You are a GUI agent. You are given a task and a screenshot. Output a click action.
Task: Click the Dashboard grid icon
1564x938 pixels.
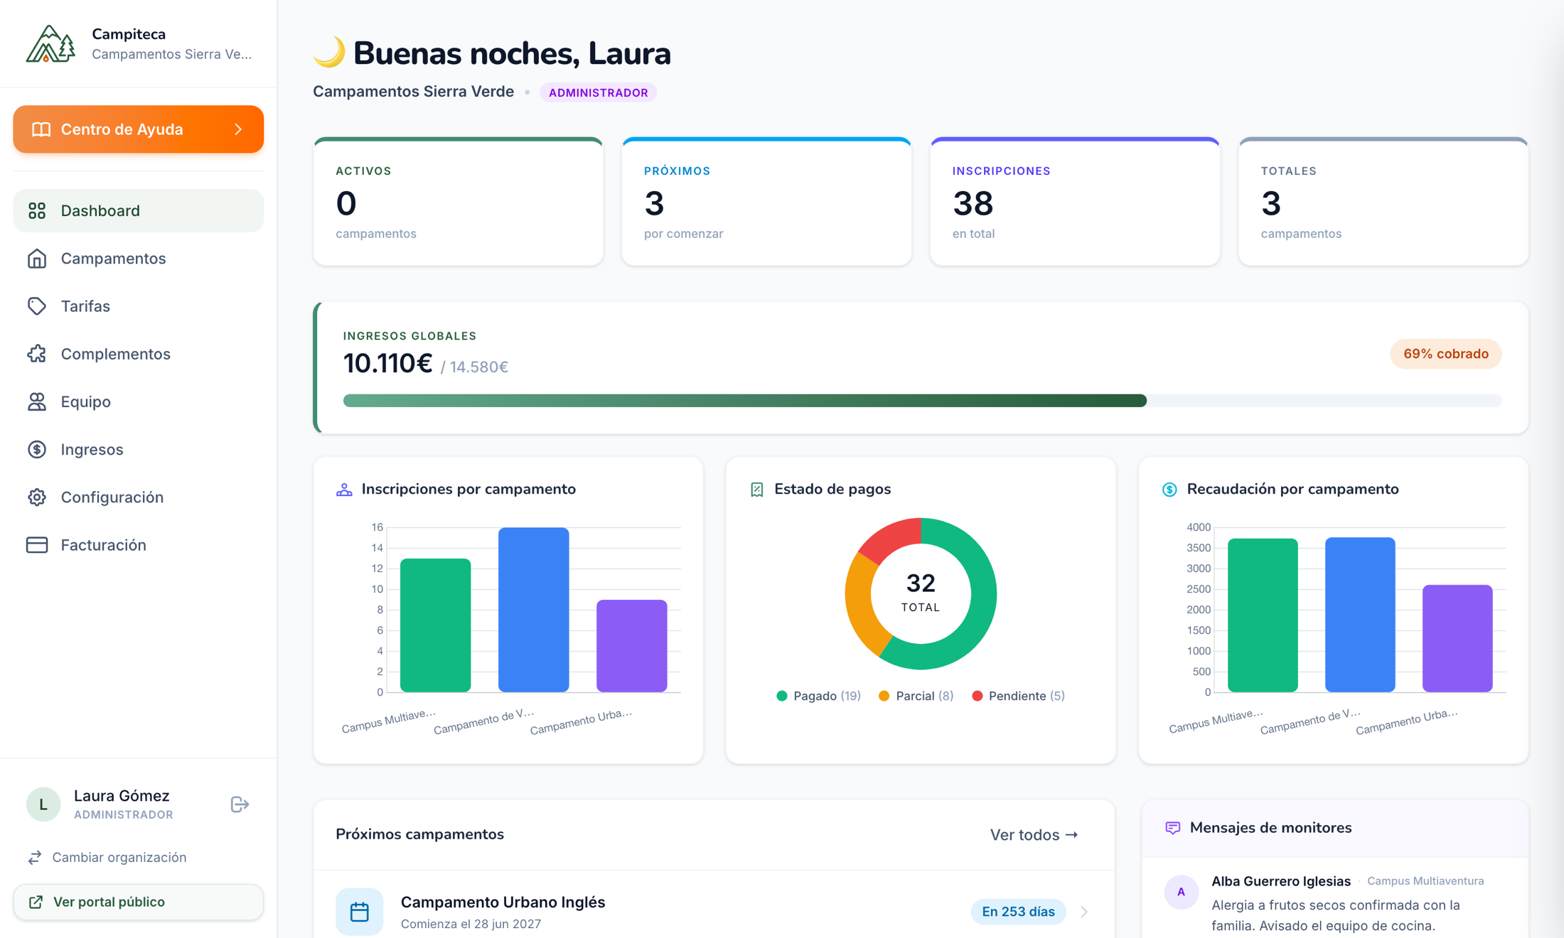pyautogui.click(x=37, y=210)
